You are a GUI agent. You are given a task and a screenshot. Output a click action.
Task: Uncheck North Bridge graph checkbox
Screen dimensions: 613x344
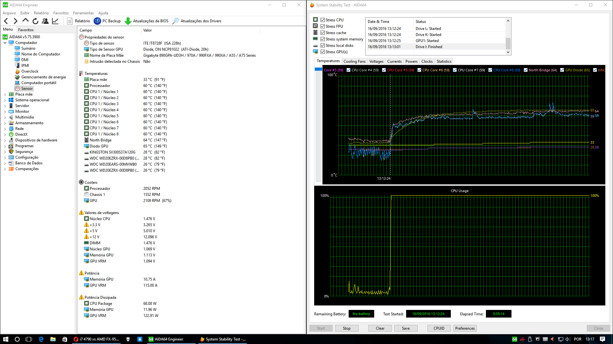pyautogui.click(x=526, y=70)
